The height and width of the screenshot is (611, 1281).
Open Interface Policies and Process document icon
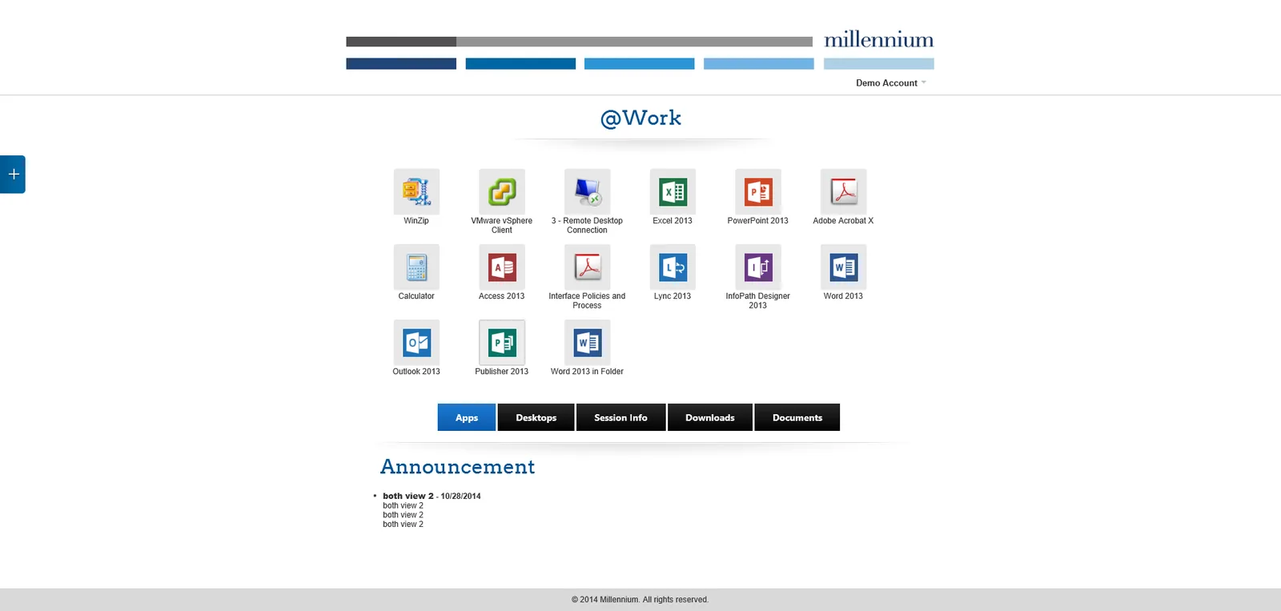[587, 267]
